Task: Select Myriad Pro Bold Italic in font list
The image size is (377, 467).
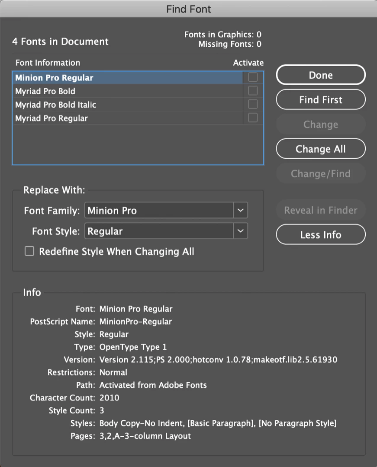Action: click(128, 104)
